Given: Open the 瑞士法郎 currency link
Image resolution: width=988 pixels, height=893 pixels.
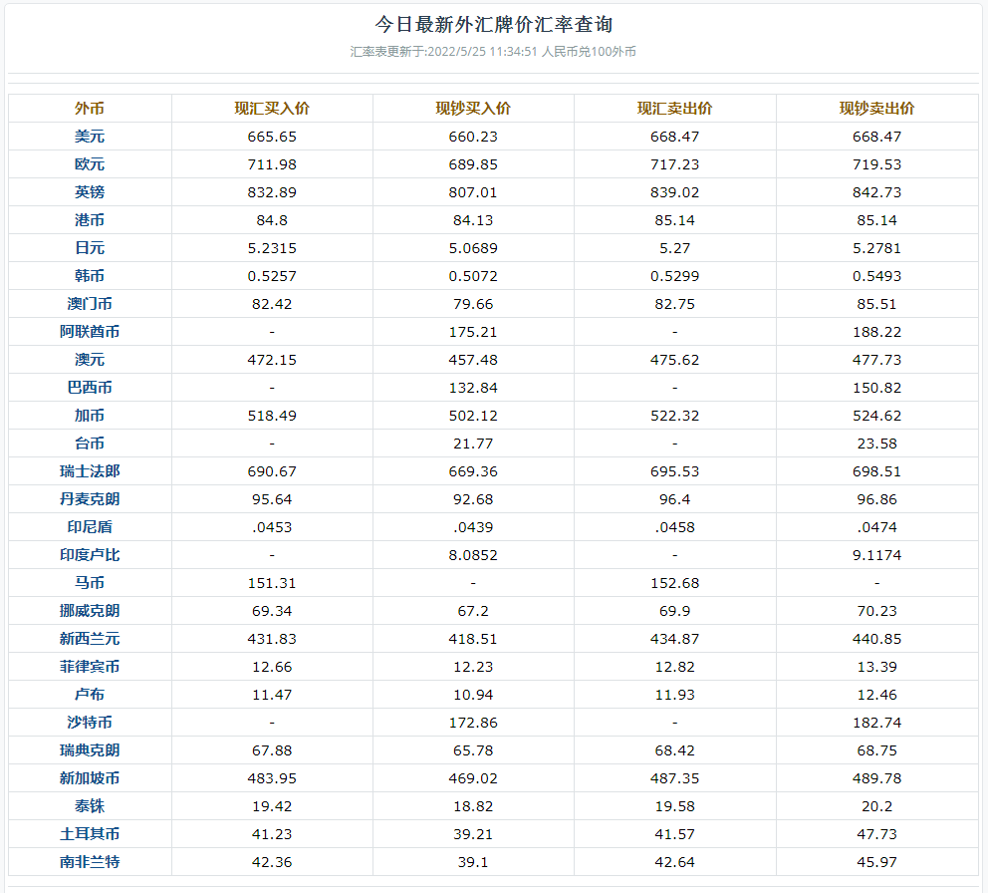Looking at the screenshot, I should (90, 471).
